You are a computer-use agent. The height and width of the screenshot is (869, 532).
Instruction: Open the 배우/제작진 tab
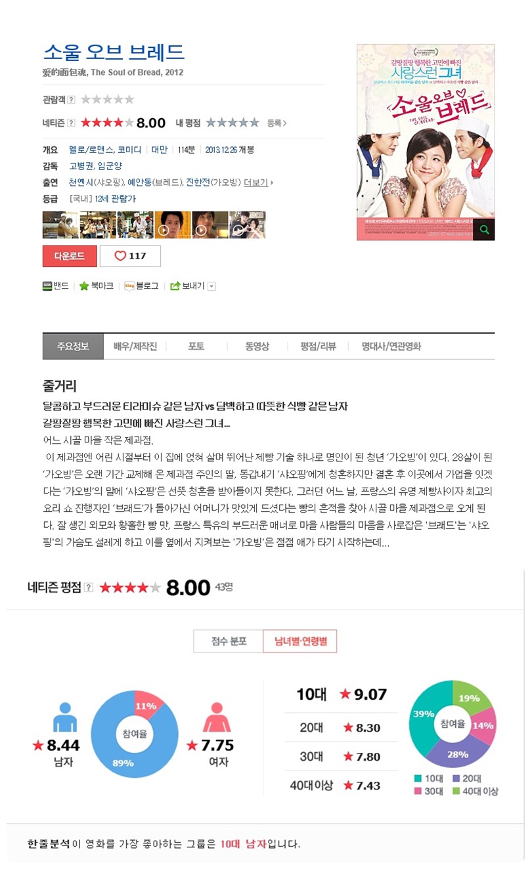click(135, 347)
